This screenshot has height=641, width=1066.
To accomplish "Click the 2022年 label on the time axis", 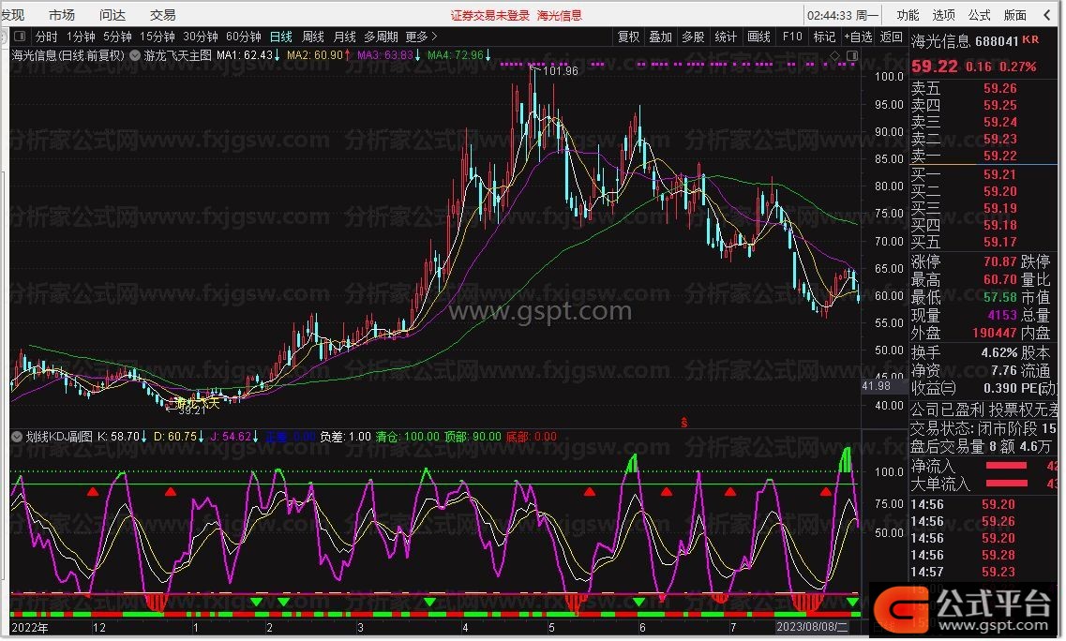I will tap(31, 627).
